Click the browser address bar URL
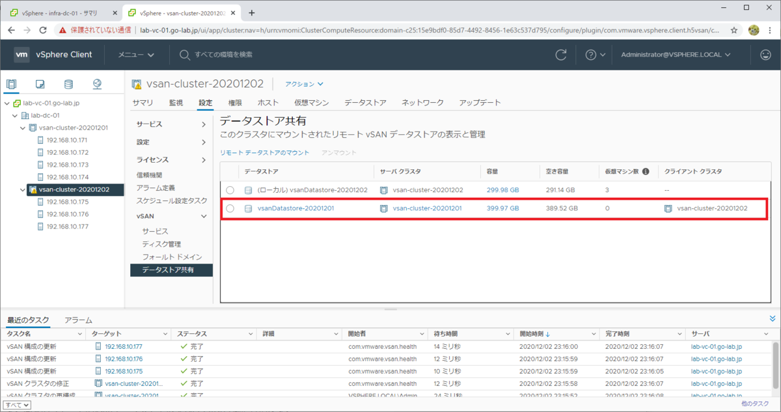This screenshot has width=781, height=412. tap(430, 30)
